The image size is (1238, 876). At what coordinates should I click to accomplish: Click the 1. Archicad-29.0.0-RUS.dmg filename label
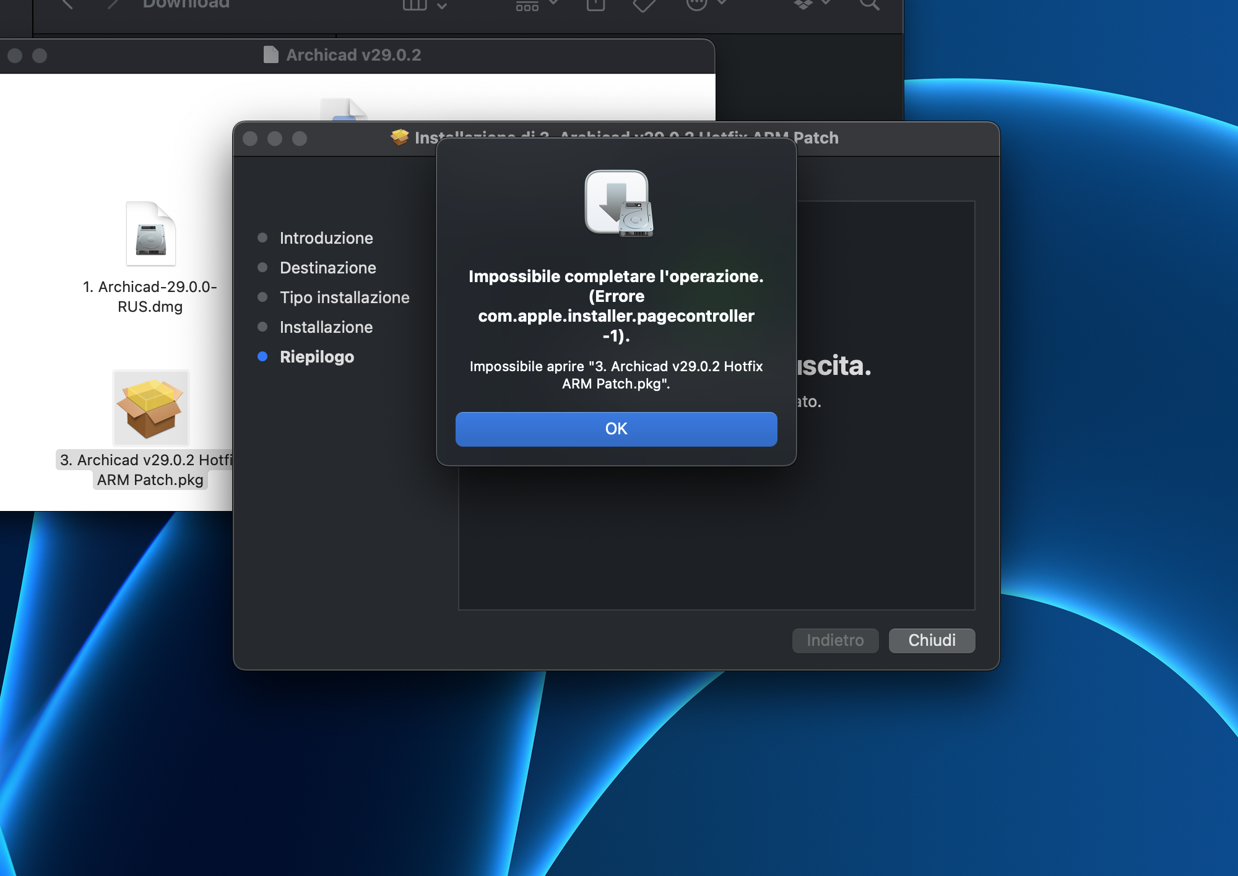pos(150,297)
